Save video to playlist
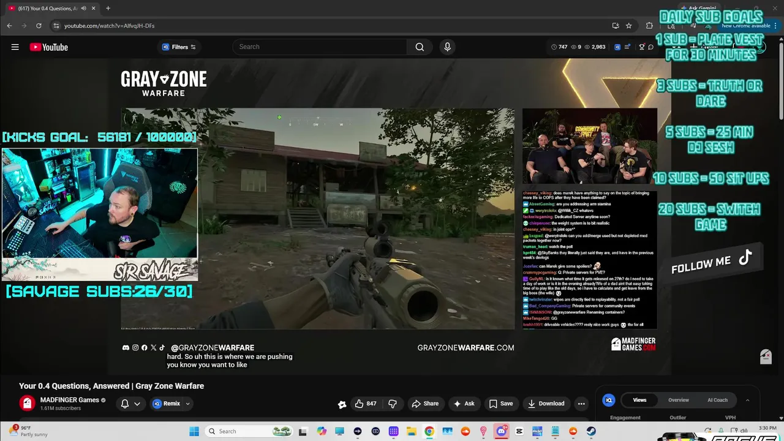The height and width of the screenshot is (441, 784). pos(501,404)
